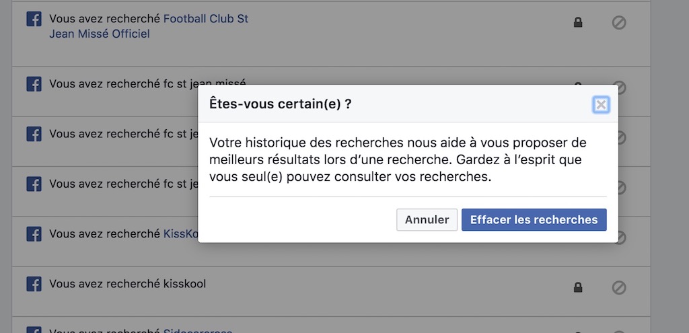Click the 'Votre historique des recherches' dialog message
This screenshot has width=689, height=333.
(397, 160)
